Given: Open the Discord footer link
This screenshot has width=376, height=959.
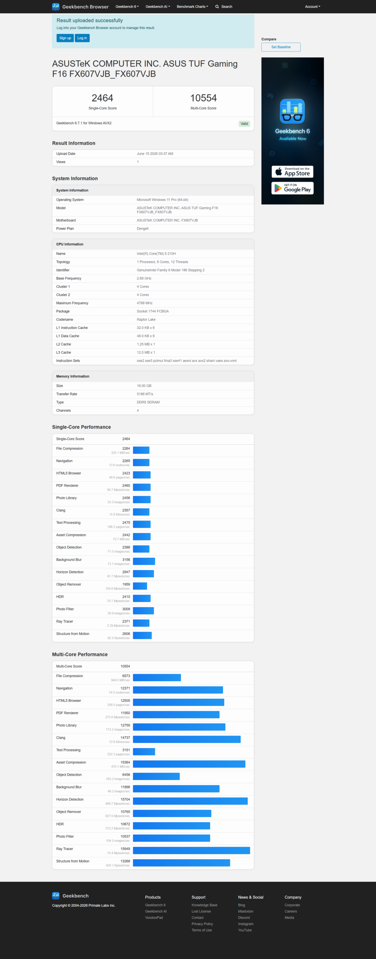Looking at the screenshot, I should [244, 918].
